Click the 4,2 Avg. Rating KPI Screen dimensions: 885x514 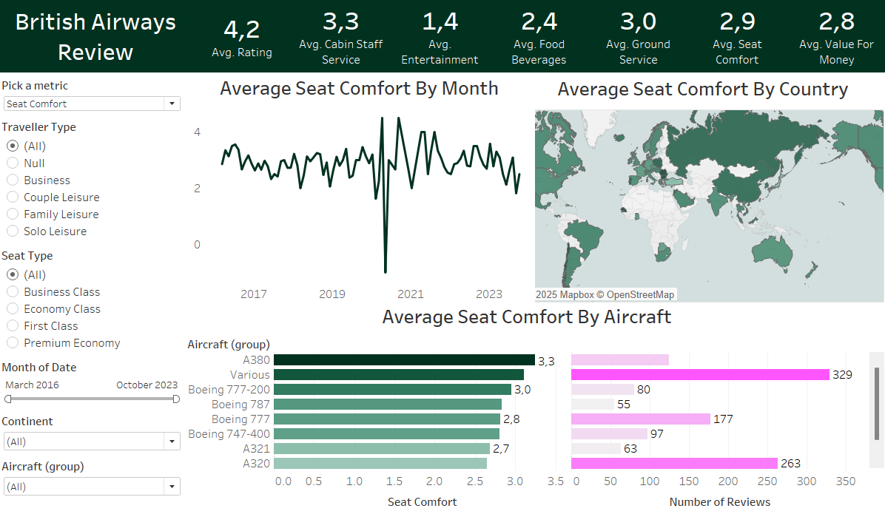tap(242, 35)
